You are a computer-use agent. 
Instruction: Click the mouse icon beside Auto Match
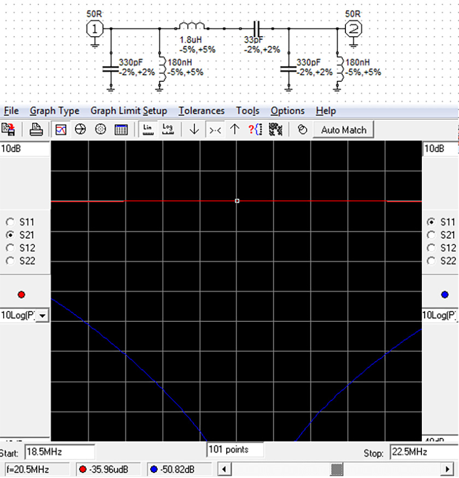302,129
